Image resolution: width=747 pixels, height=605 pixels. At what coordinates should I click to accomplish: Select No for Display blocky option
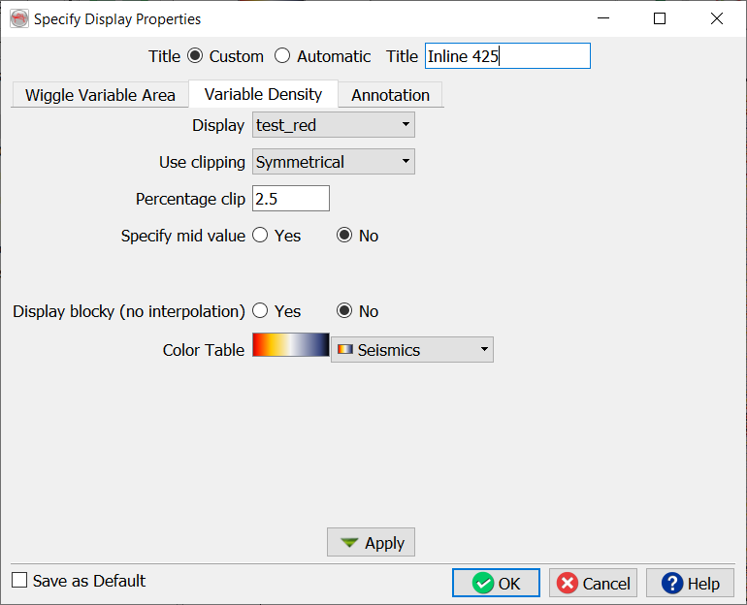point(344,311)
